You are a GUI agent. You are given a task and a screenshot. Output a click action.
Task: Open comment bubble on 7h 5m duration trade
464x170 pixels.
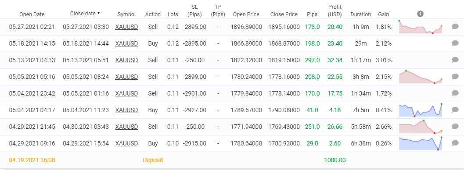pos(455,110)
